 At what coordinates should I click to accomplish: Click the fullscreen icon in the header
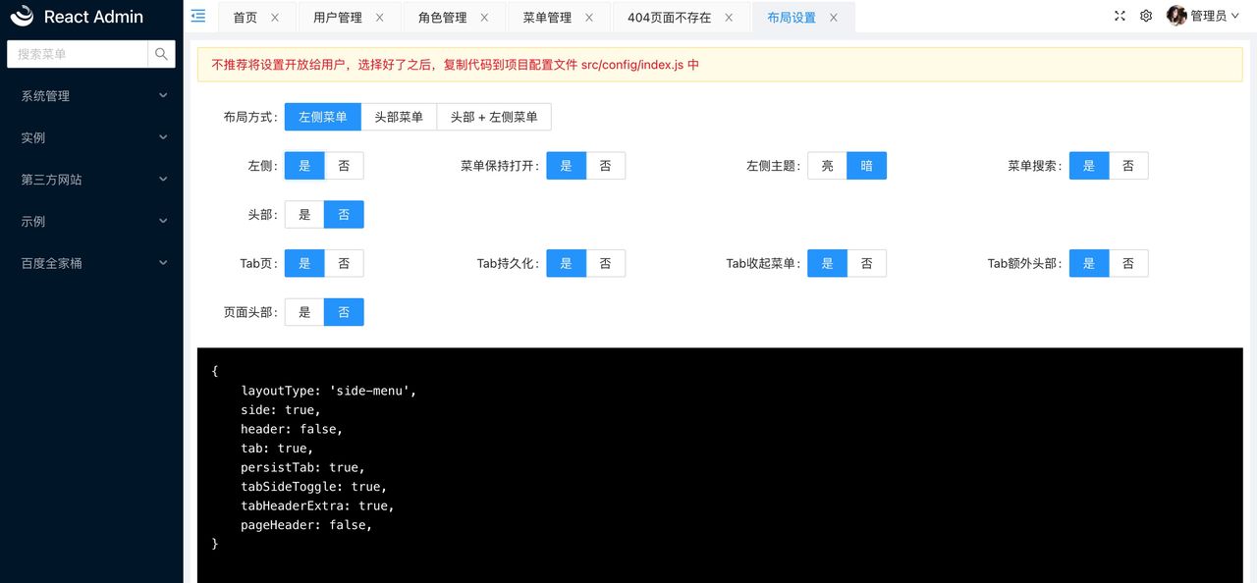1119,16
